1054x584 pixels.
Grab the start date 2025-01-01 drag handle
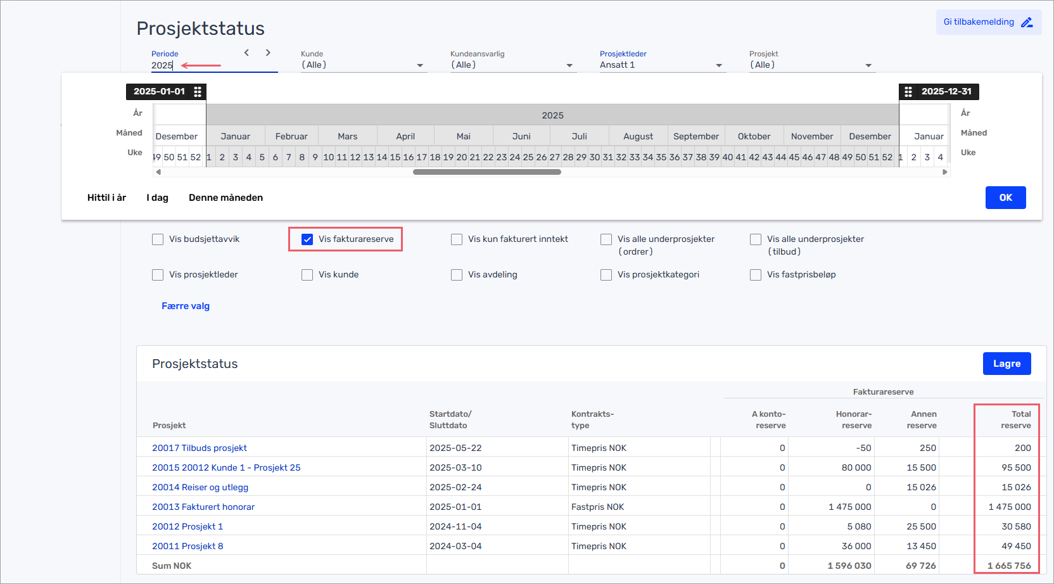click(198, 92)
